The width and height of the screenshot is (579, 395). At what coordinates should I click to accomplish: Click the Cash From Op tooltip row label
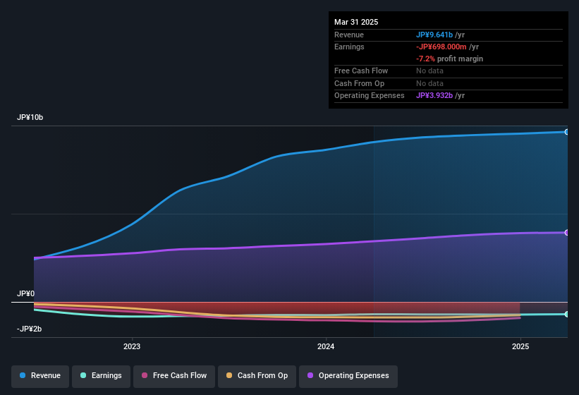coord(359,83)
